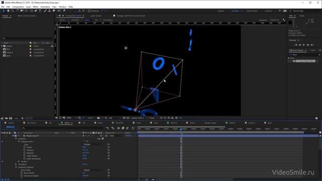Select the Unified Camera tool
Image resolution: width=322 pixels, height=181 pixels.
coord(22,11)
